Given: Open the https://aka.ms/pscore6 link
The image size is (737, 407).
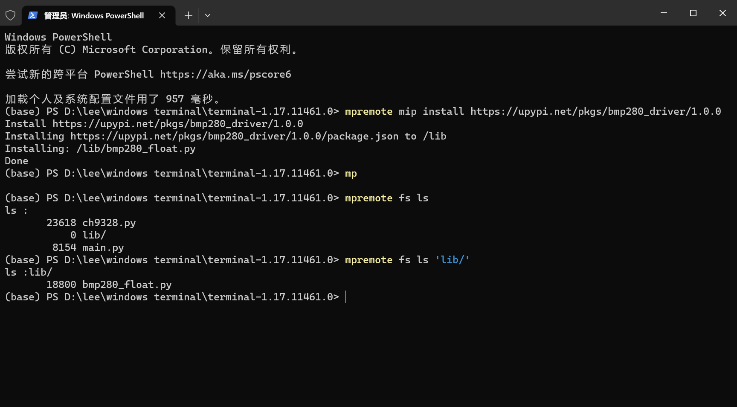Looking at the screenshot, I should (226, 74).
